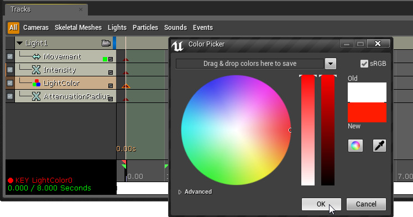
Task: Maximize the Color Picker window
Action: (x=360, y=44)
